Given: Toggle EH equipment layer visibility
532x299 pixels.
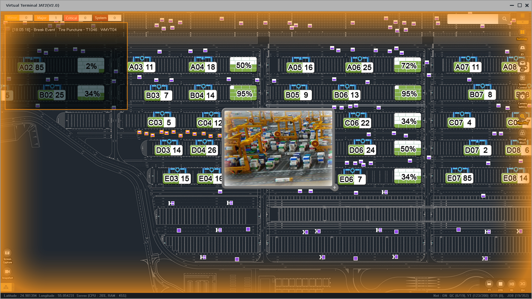Looking at the screenshot, I should click(523, 284).
